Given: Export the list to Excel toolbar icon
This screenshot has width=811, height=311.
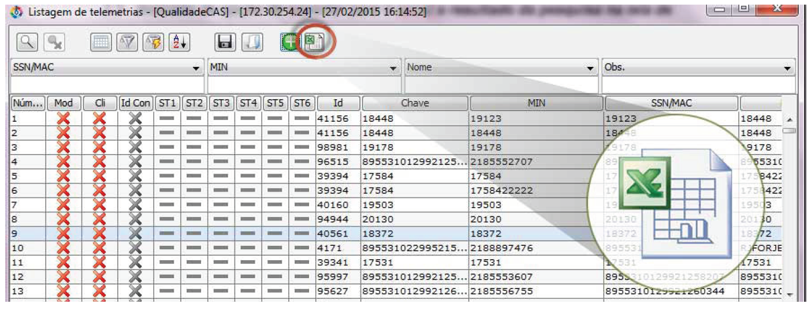Looking at the screenshot, I should tap(315, 42).
